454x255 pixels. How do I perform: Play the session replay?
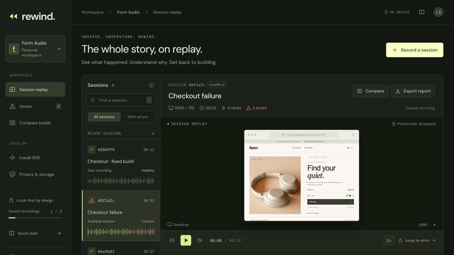[x=186, y=240]
